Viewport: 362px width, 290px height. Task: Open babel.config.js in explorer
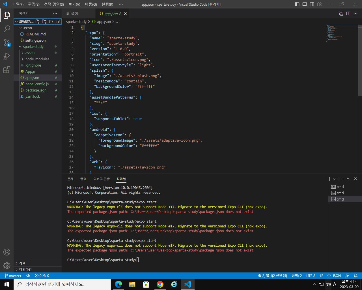pyautogui.click(x=38, y=84)
